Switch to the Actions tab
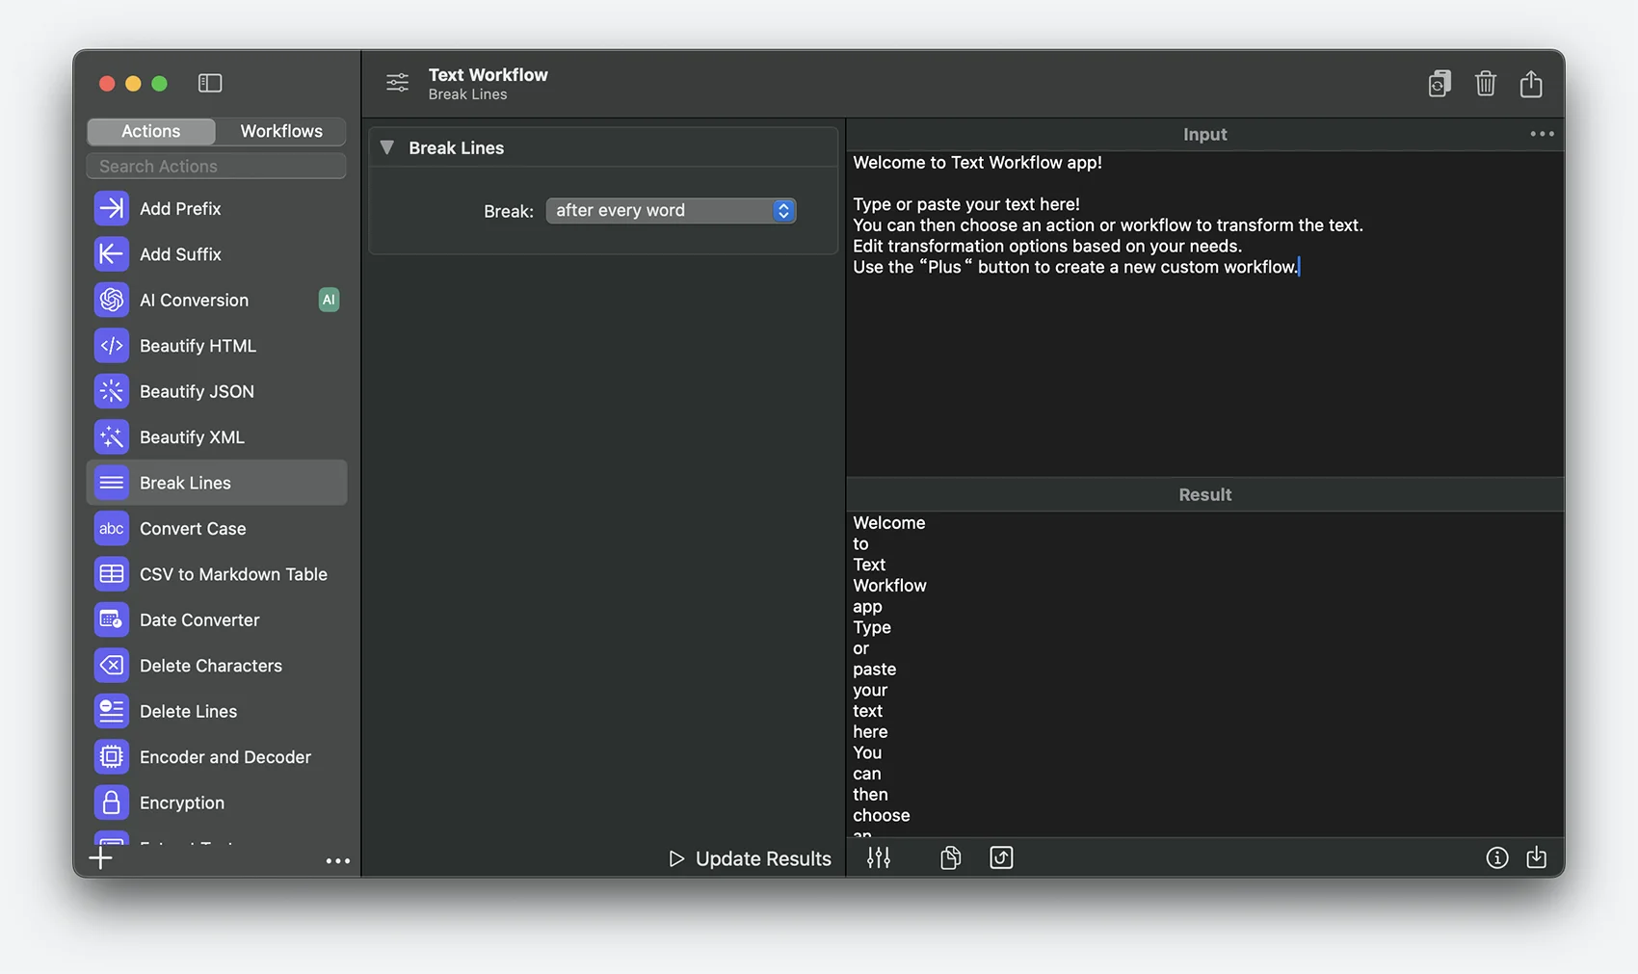 coord(151,131)
